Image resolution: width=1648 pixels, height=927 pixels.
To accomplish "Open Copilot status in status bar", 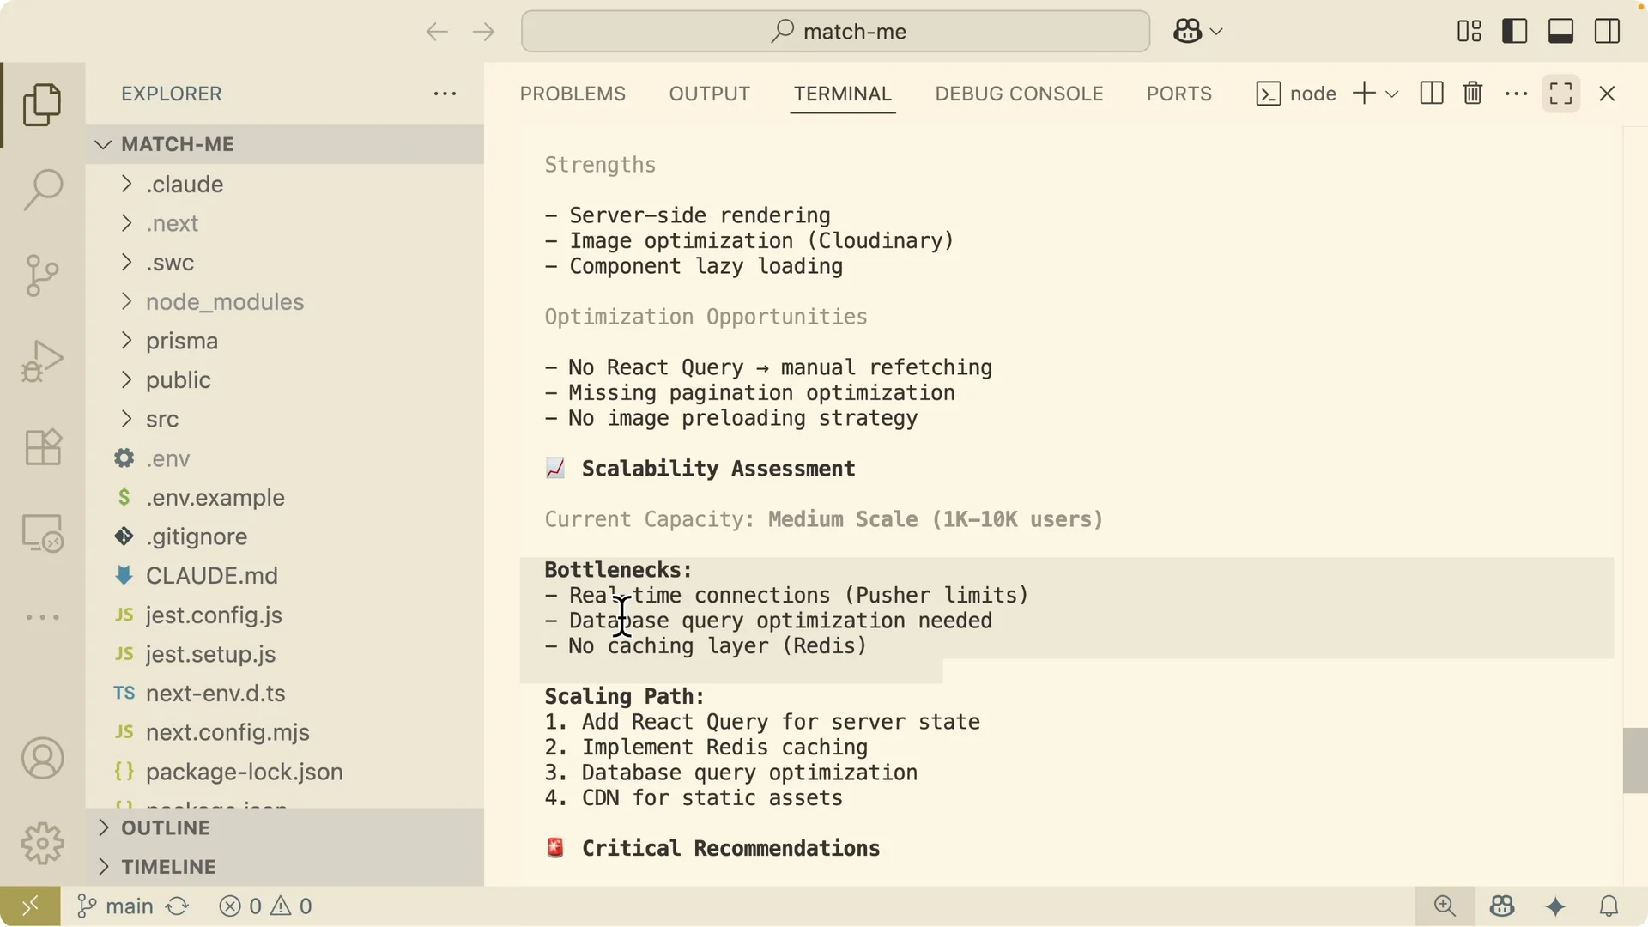I will [1502, 906].
